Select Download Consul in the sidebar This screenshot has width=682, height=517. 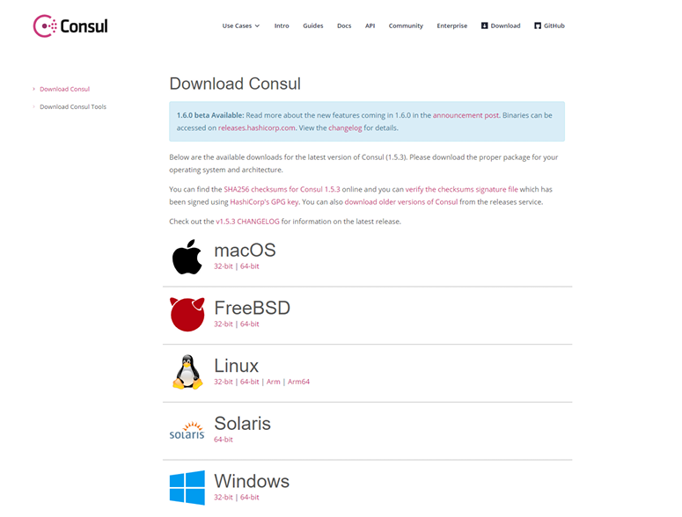[x=64, y=89]
